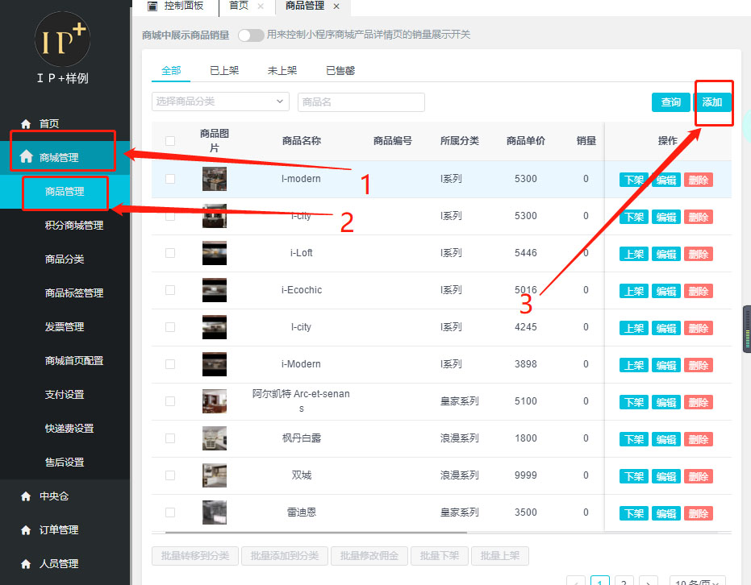
Task: Go to the next page arrow
Action: click(648, 582)
